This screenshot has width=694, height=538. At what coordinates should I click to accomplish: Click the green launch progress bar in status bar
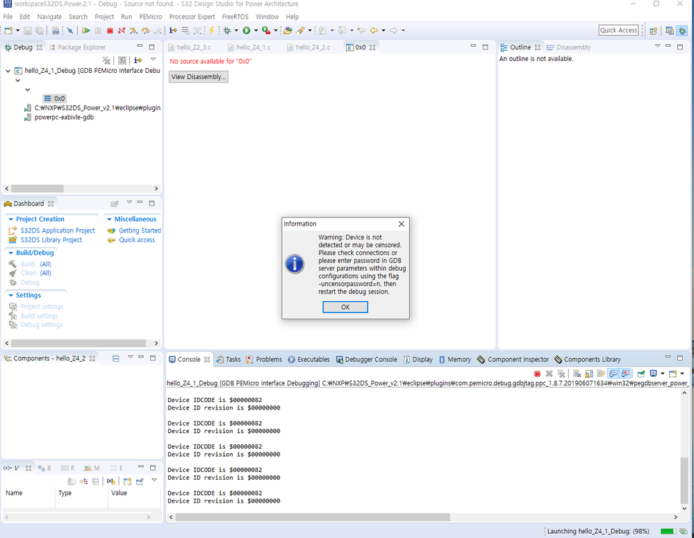pyautogui.click(x=667, y=531)
